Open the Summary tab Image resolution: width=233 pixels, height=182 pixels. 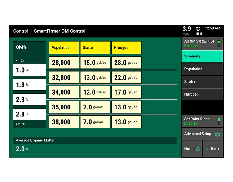(202, 56)
